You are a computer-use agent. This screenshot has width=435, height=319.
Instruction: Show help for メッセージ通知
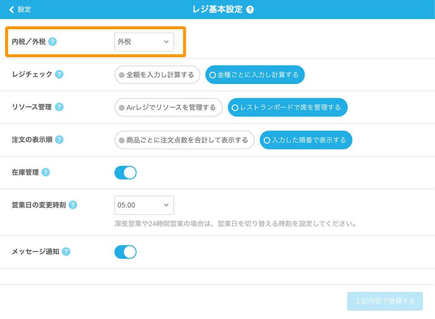point(66,252)
